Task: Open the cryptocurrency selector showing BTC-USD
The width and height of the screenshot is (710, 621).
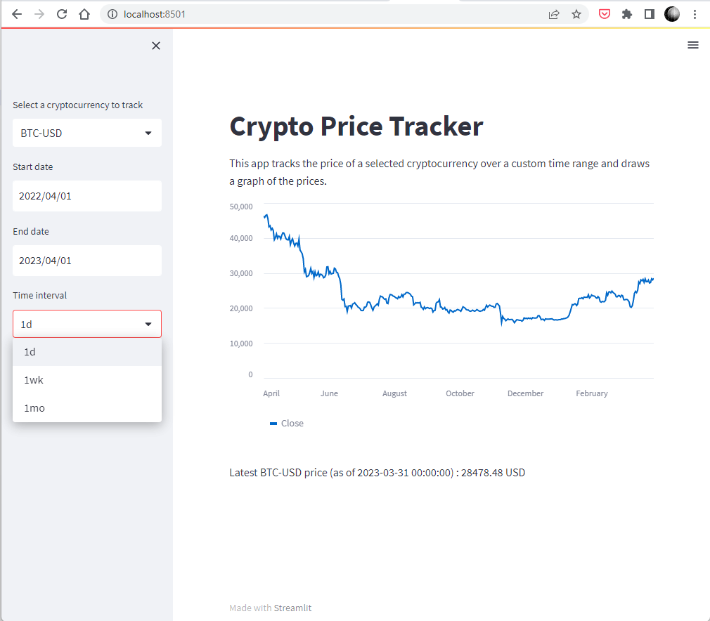Action: pyautogui.click(x=86, y=133)
